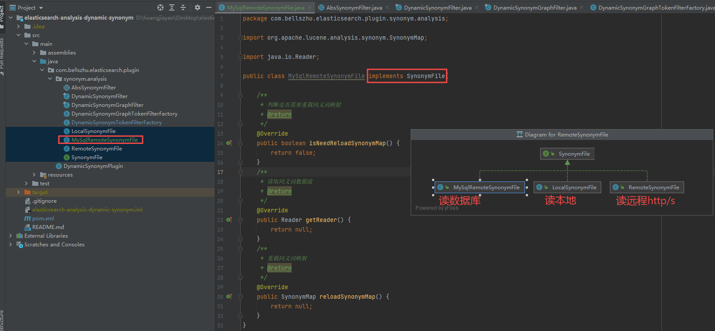Select SynonymFile node in diagram

coord(567,154)
